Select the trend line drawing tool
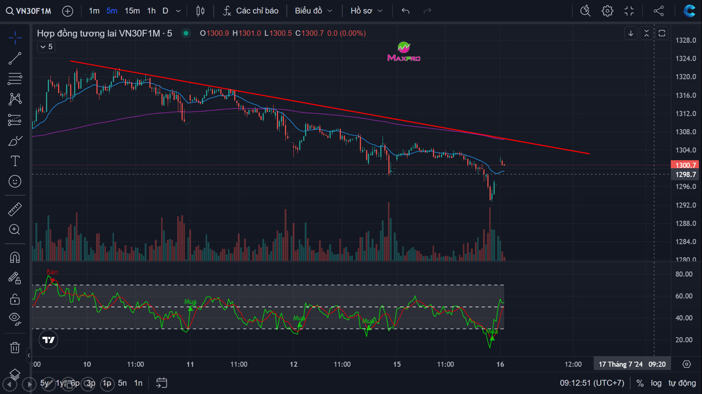Viewport: 702px width, 394px height. [15, 58]
